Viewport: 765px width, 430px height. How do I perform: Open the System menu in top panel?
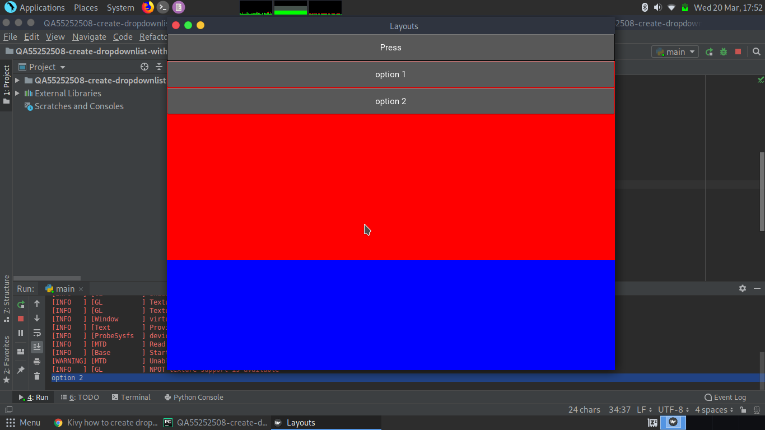[120, 7]
